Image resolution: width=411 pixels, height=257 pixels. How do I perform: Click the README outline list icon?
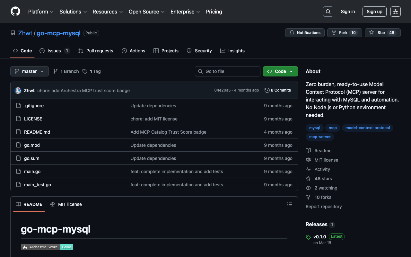pyautogui.click(x=289, y=204)
